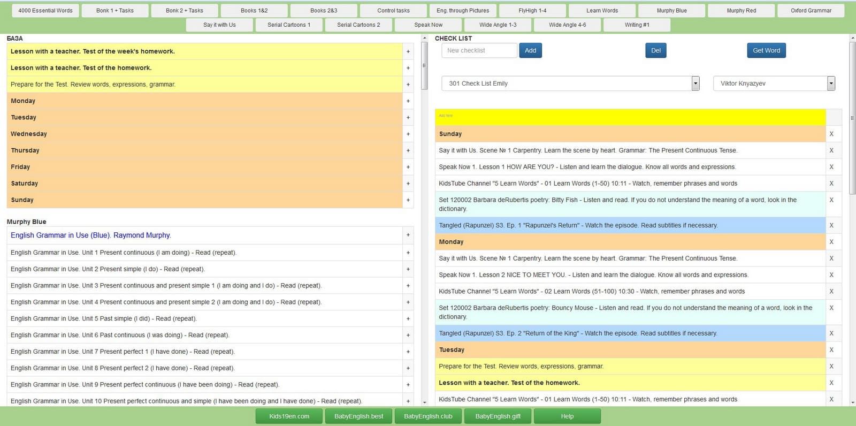Image resolution: width=856 pixels, height=426 pixels.
Task: Add Wednesday via its plus icon
Action: (x=408, y=134)
